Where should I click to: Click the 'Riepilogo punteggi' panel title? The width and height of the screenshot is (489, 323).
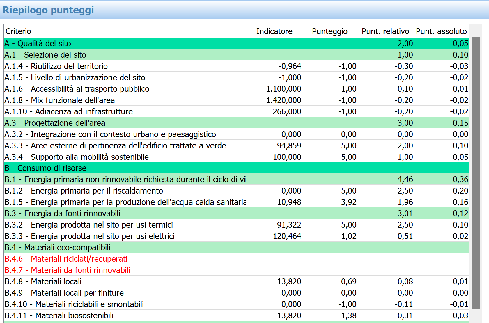48,10
